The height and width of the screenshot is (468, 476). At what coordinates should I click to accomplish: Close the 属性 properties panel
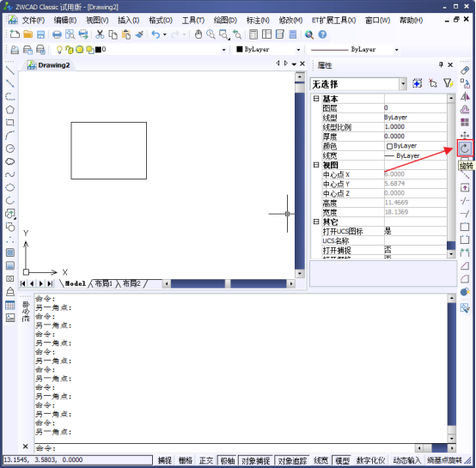[450, 64]
